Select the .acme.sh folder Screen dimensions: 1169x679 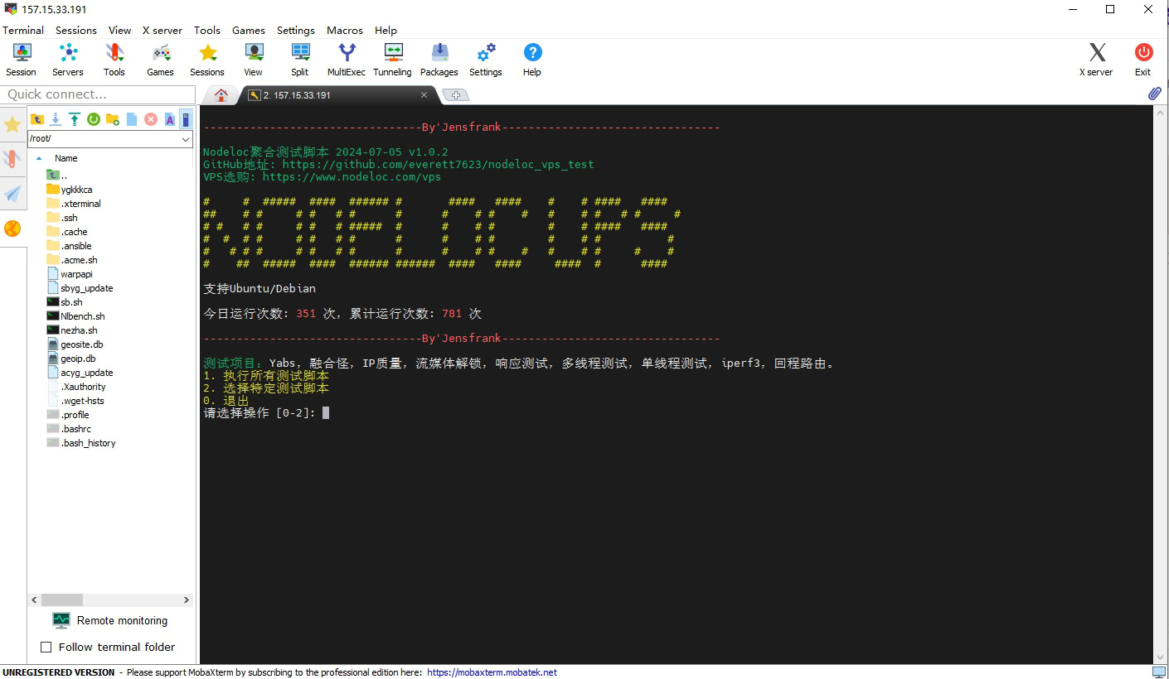tap(72, 260)
